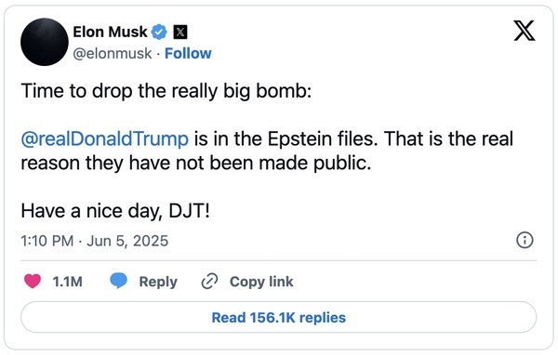Click the Copy link text

(x=261, y=282)
